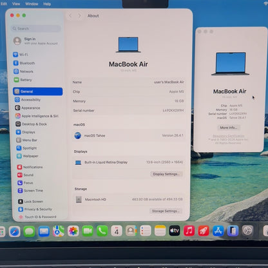Go back using the back chevron
Image resolution: width=268 pixels, height=268 pixels.
(x=70, y=15)
